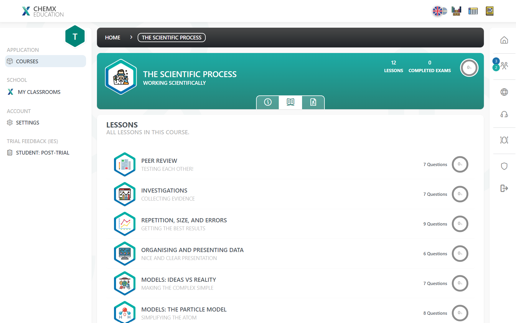
Task: Click the 6 Questions label
Action: coord(435,254)
